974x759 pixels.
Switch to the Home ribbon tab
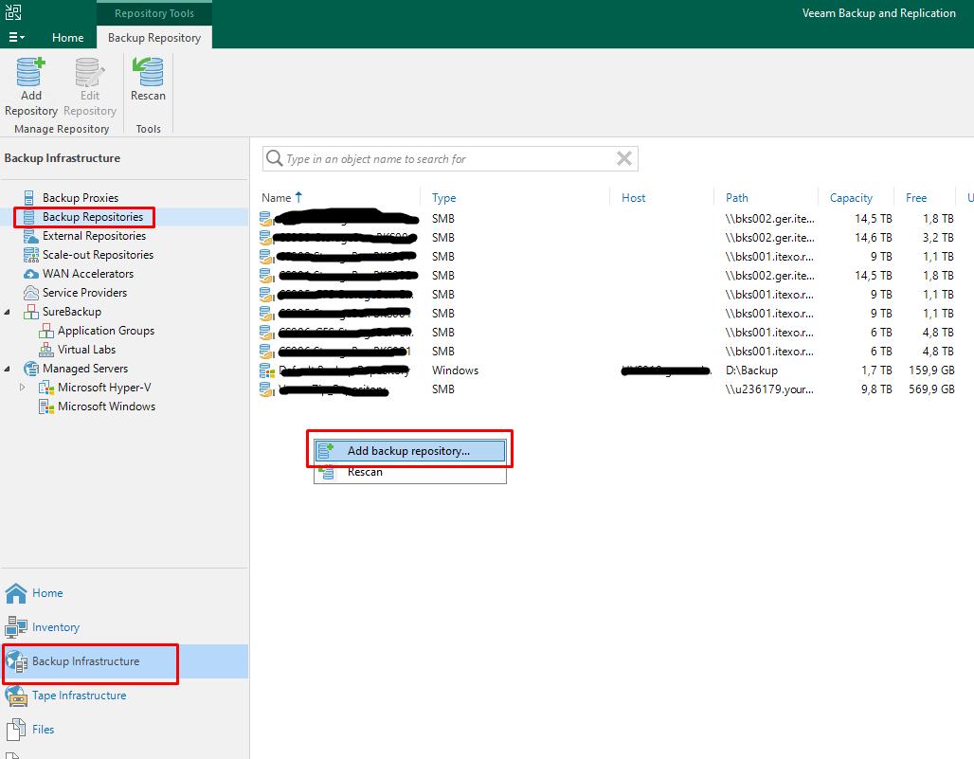tap(67, 37)
